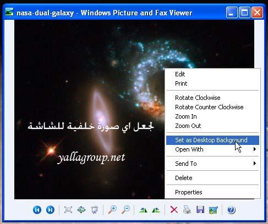The width and height of the screenshot is (268, 224).
Task: Open Help using the question mark icon
Action: [x=231, y=210]
